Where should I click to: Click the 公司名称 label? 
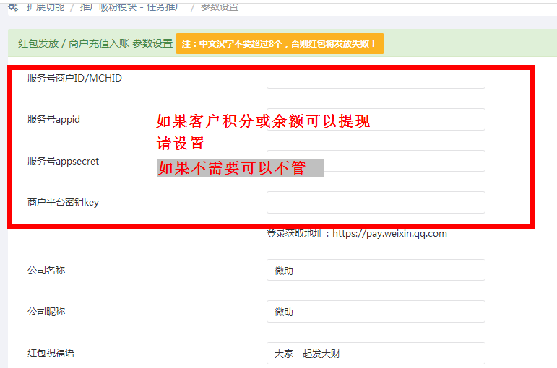click(x=46, y=270)
